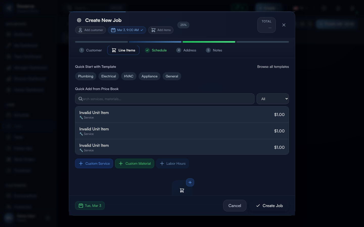Click Browse all templates link

coord(273,67)
